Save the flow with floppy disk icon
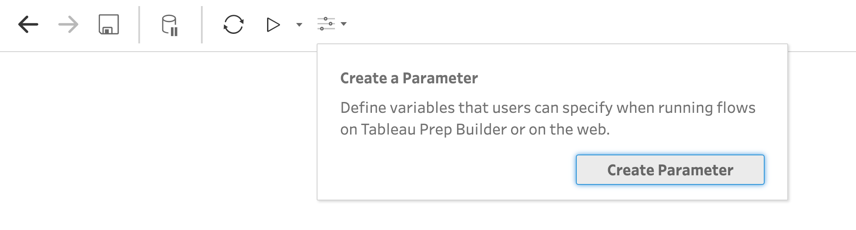The image size is (856, 230). (109, 25)
